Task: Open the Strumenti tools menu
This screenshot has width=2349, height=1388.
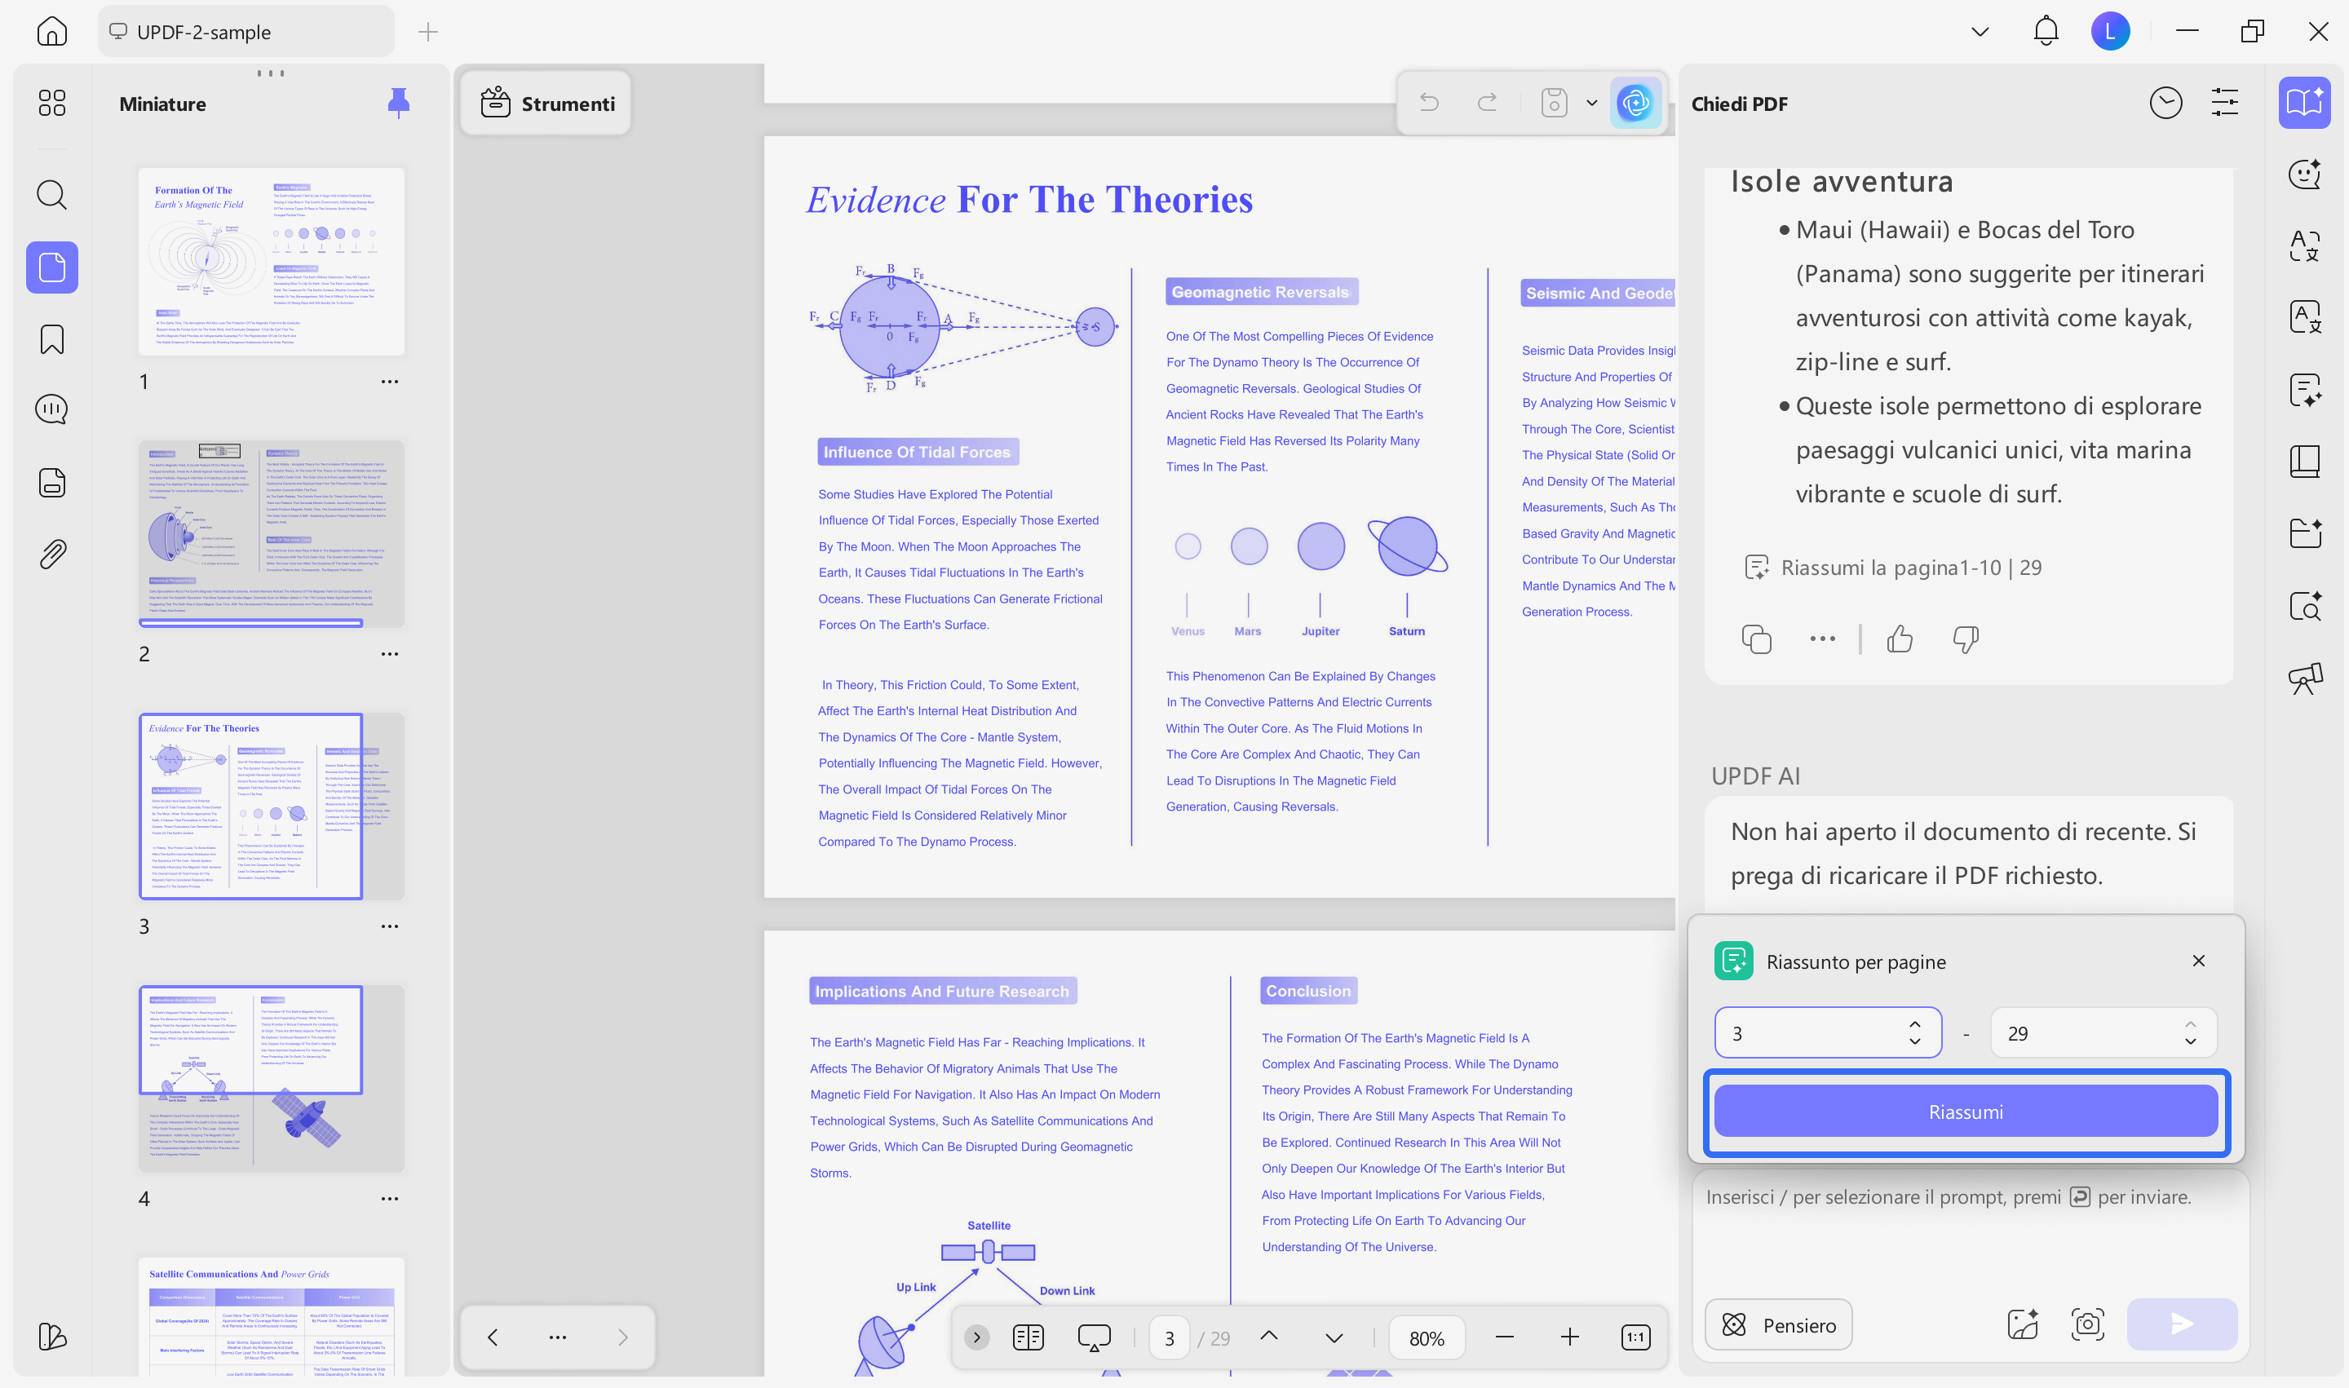Action: pyautogui.click(x=547, y=104)
